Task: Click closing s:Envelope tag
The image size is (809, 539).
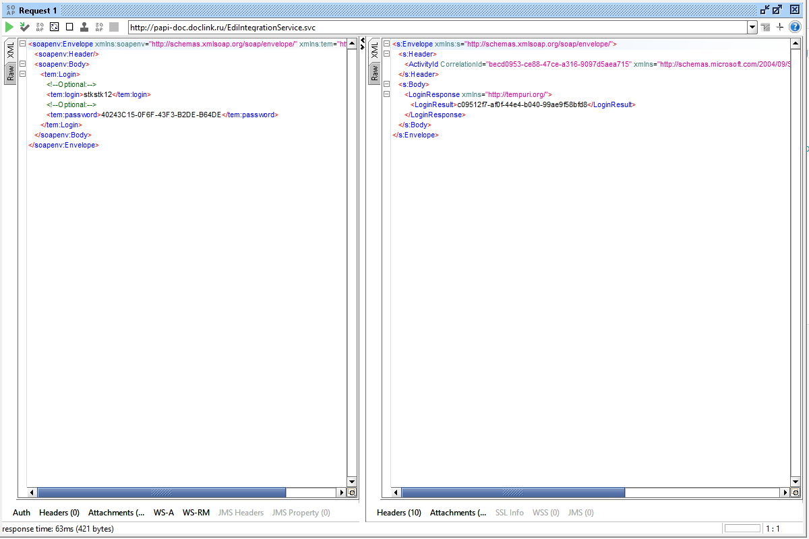Action: click(415, 135)
